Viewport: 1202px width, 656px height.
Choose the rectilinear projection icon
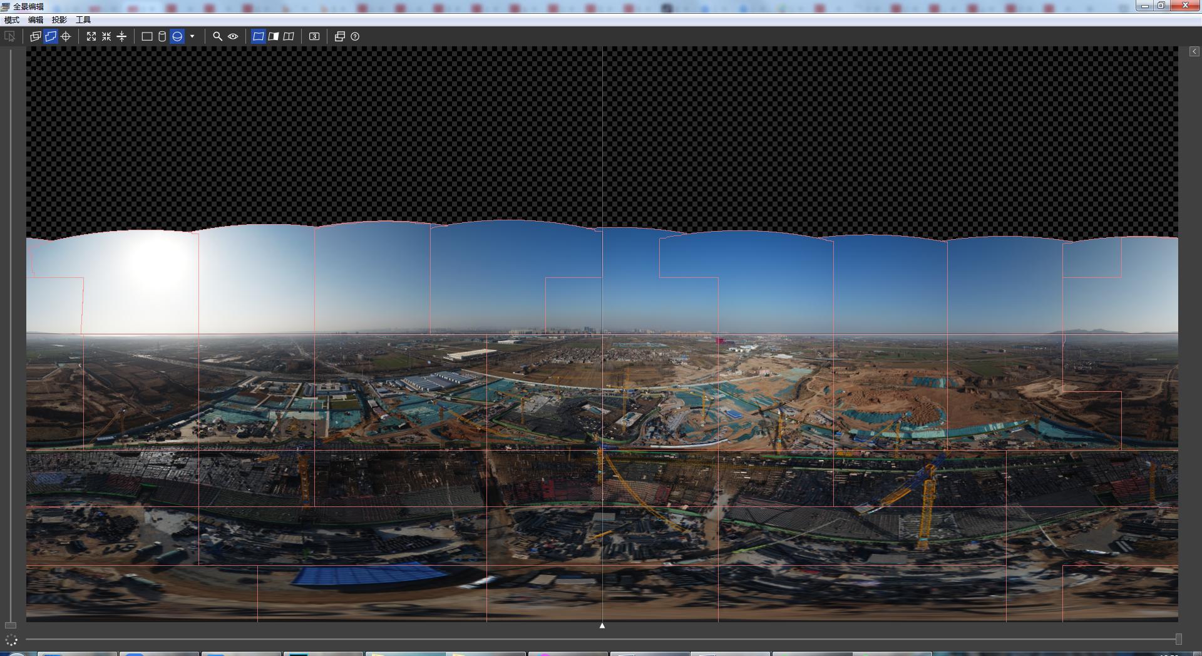point(147,36)
